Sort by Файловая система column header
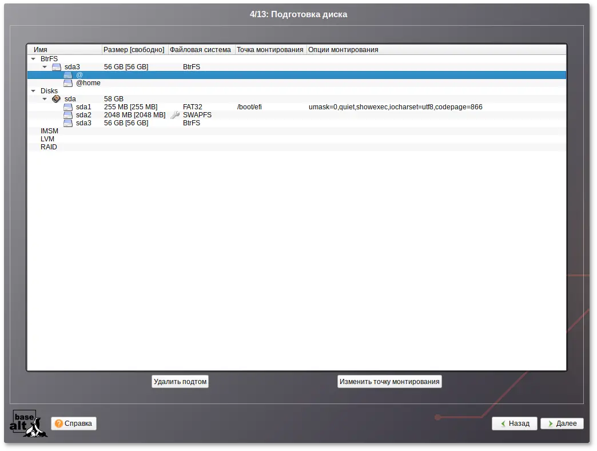597x451 pixels. pos(201,50)
